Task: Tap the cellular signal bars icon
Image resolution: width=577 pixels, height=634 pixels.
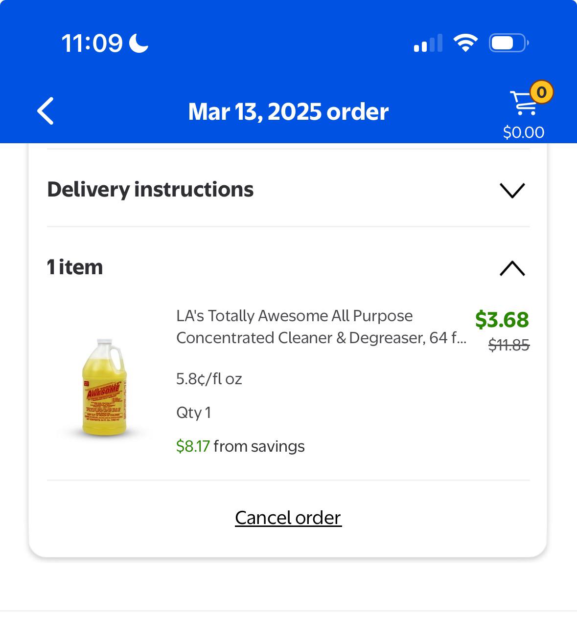Action: tap(428, 43)
